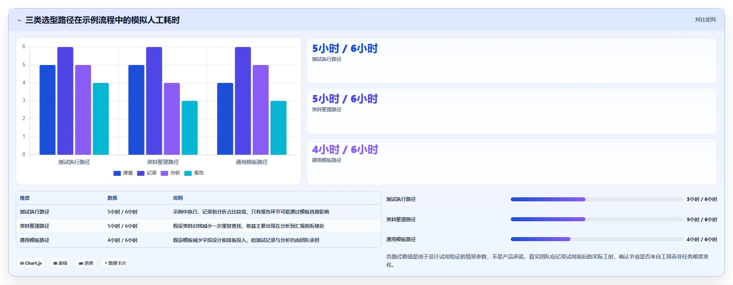
Task: Select the 测试执行路径 data card
Action: (x=512, y=60)
